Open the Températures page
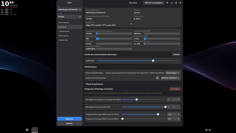 (x=70, y=31)
